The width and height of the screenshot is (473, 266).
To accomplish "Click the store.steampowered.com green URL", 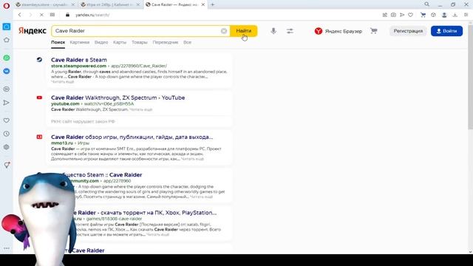I will (79, 66).
